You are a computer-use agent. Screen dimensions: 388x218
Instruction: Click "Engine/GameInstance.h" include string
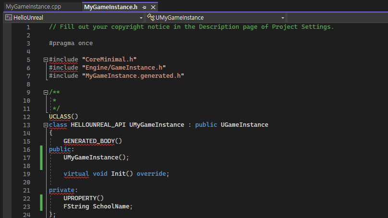124,68
